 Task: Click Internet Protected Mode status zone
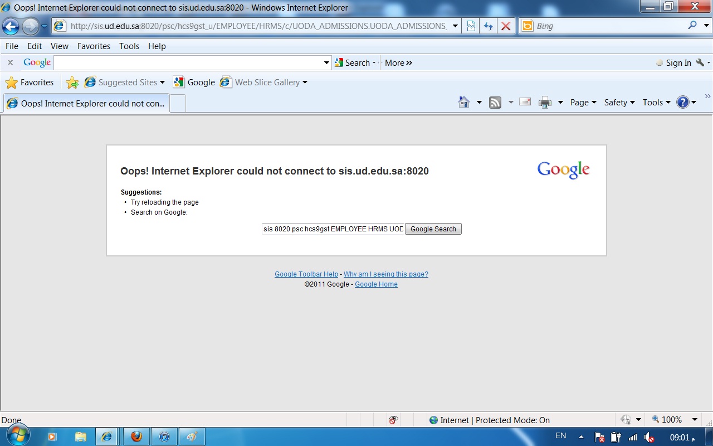490,420
